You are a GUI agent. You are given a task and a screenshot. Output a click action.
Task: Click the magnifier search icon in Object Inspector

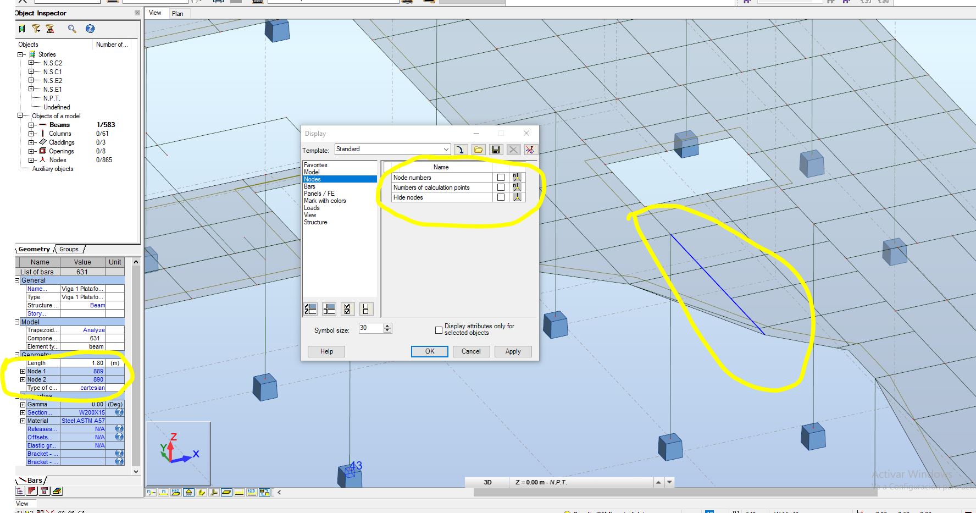[72, 29]
